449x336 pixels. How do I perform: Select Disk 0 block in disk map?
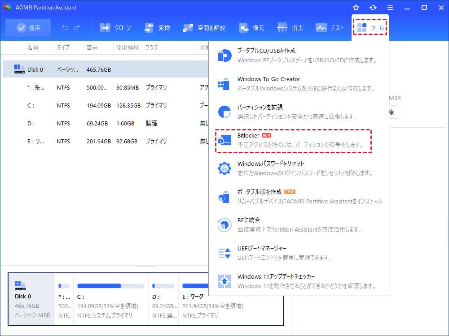[31, 299]
